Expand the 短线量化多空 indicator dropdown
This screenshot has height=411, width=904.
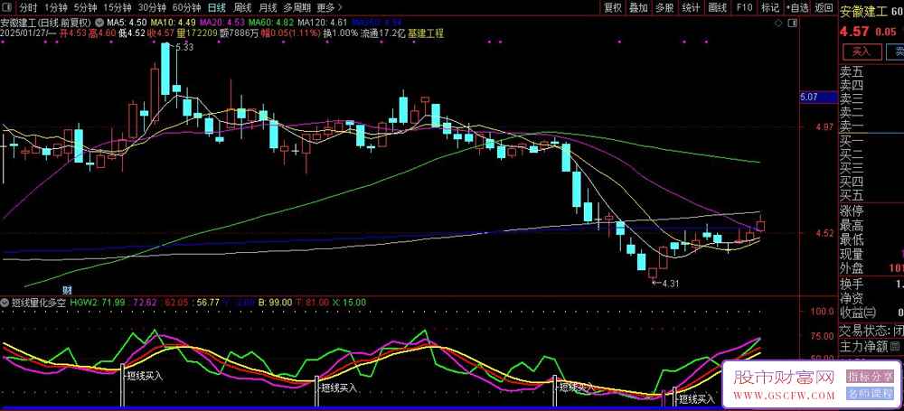coord(6,302)
